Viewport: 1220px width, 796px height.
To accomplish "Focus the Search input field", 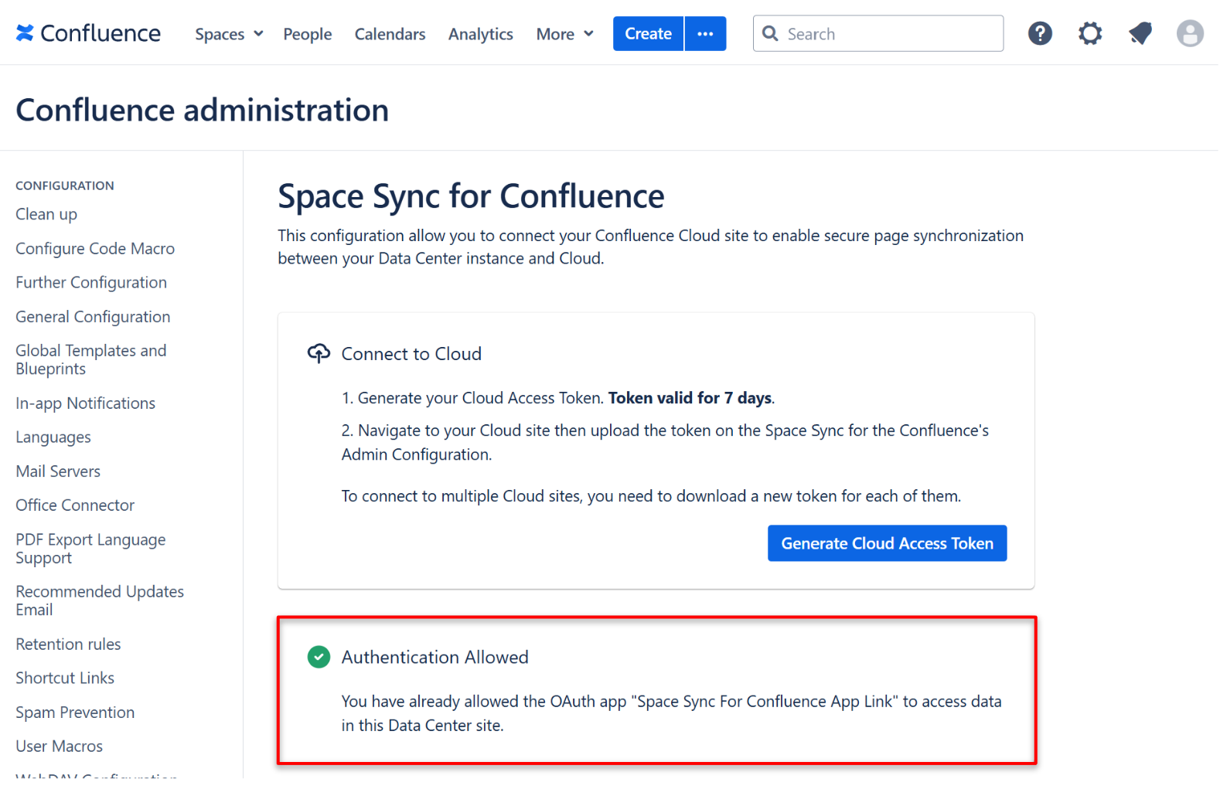I will [x=889, y=34].
